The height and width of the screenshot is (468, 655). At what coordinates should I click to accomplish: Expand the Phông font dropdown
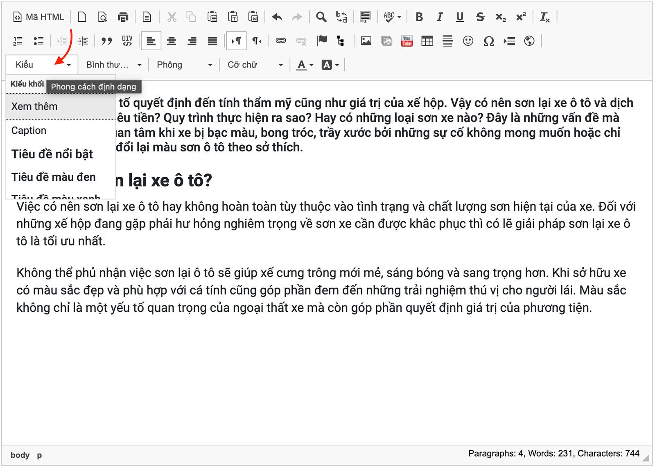tap(185, 65)
